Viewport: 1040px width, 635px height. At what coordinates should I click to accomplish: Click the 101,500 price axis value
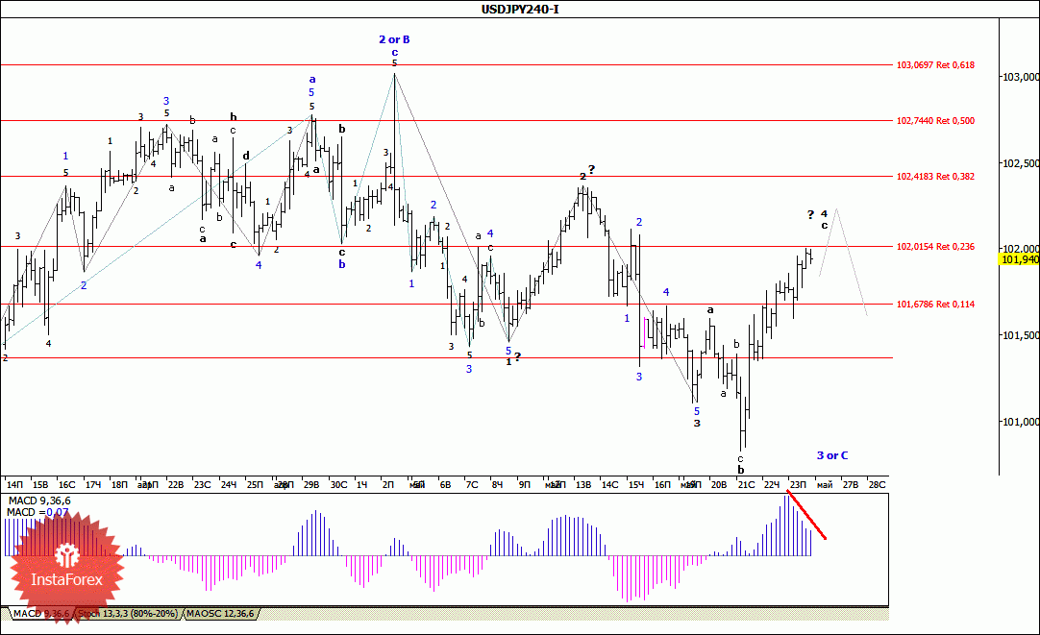click(x=1020, y=335)
